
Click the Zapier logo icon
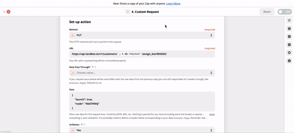[x=8, y=12]
